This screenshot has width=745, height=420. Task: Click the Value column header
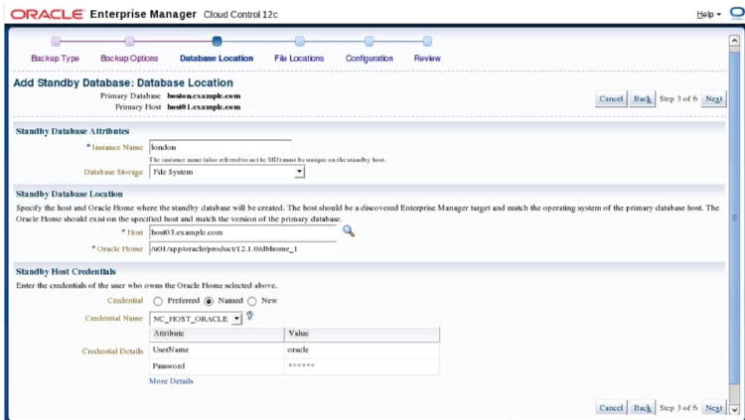coord(362,334)
